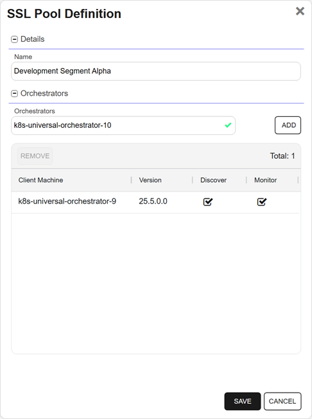Cancel the pool definition changes
The height and width of the screenshot is (419, 312).
coord(282,401)
